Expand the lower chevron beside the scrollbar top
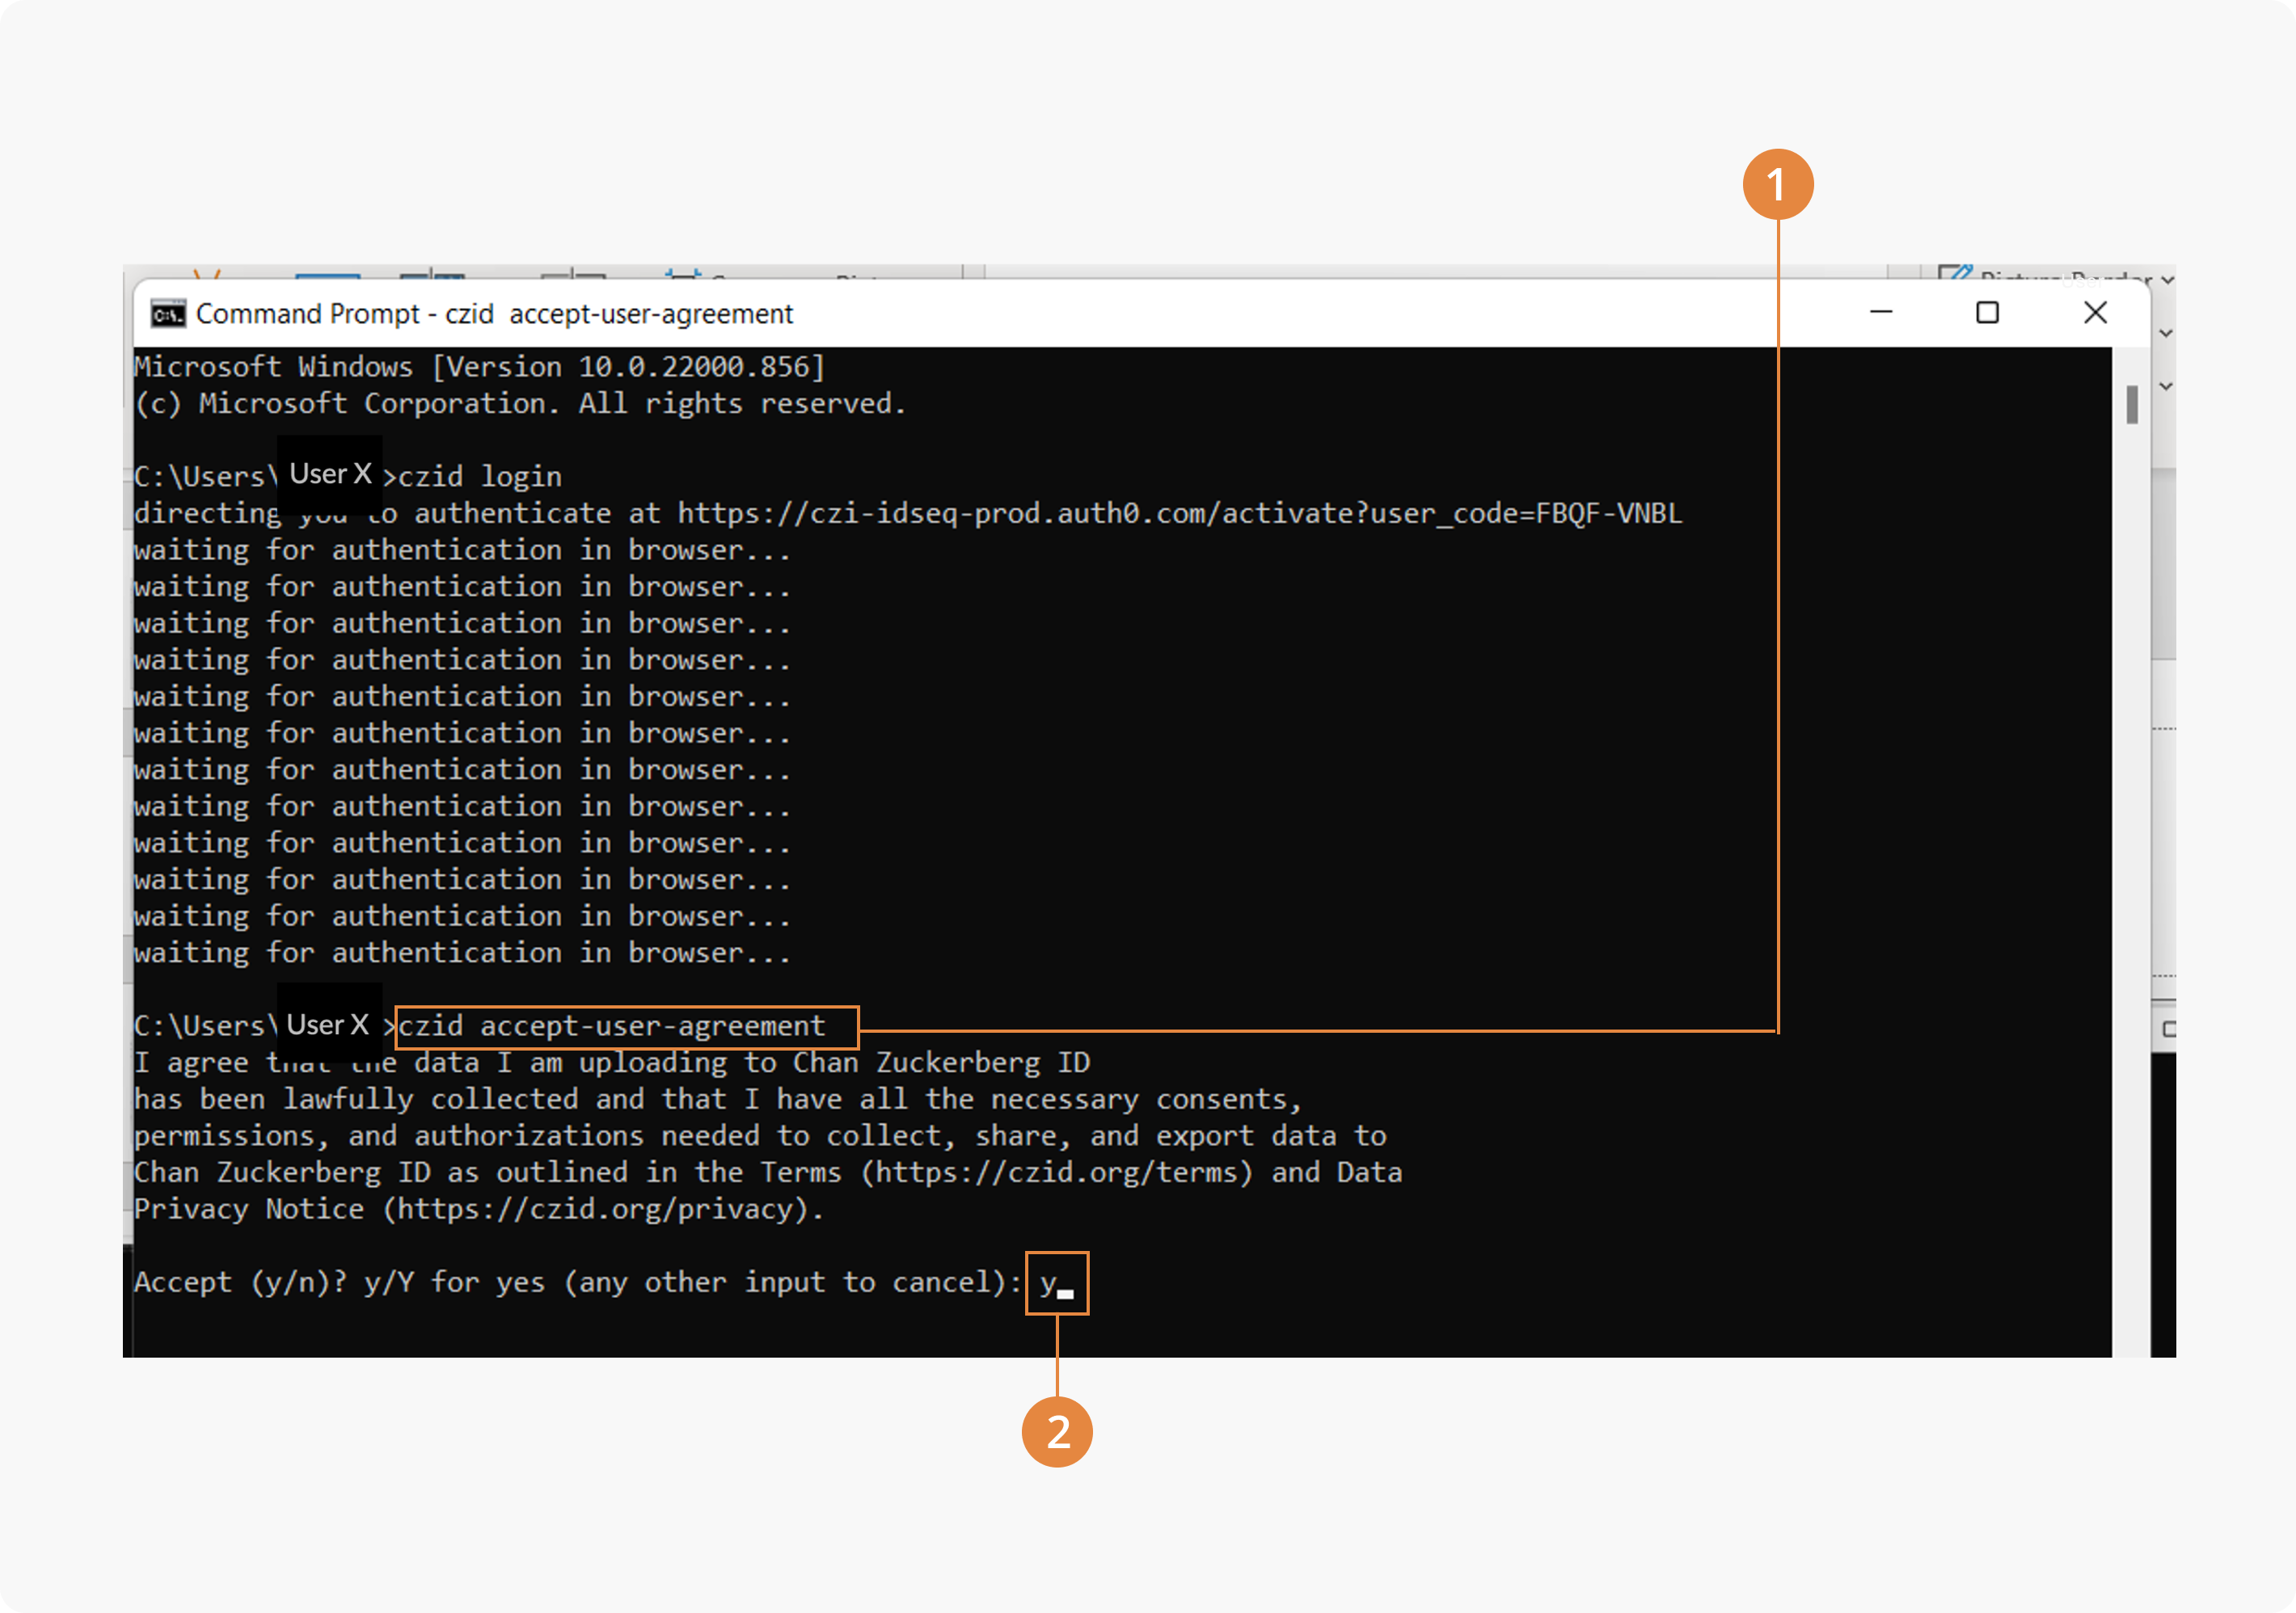 (x=2166, y=387)
